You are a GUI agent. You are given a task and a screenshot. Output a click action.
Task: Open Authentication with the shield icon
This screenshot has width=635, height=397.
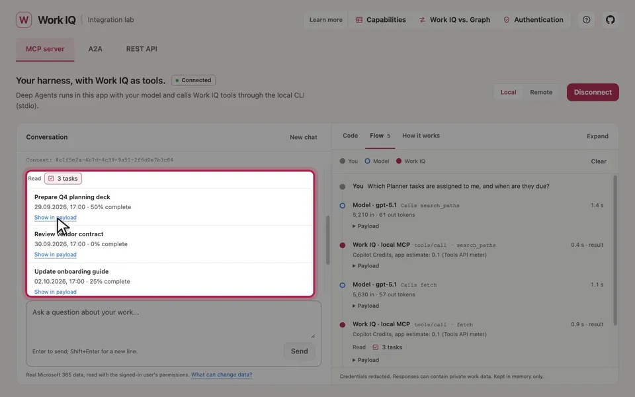point(533,20)
